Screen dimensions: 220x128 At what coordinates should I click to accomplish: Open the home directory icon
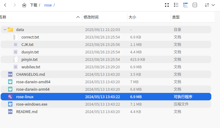click(24, 5)
